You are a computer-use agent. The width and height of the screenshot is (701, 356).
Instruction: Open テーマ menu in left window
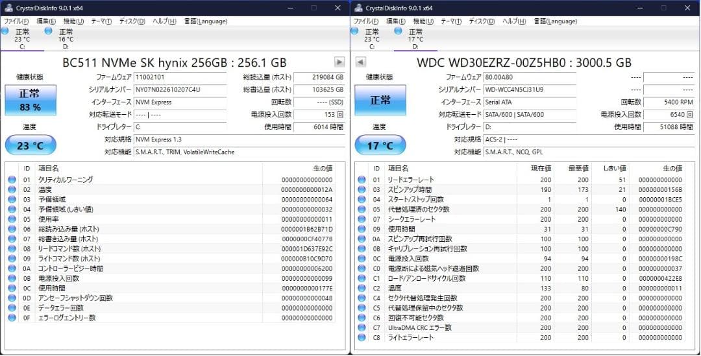pos(101,21)
